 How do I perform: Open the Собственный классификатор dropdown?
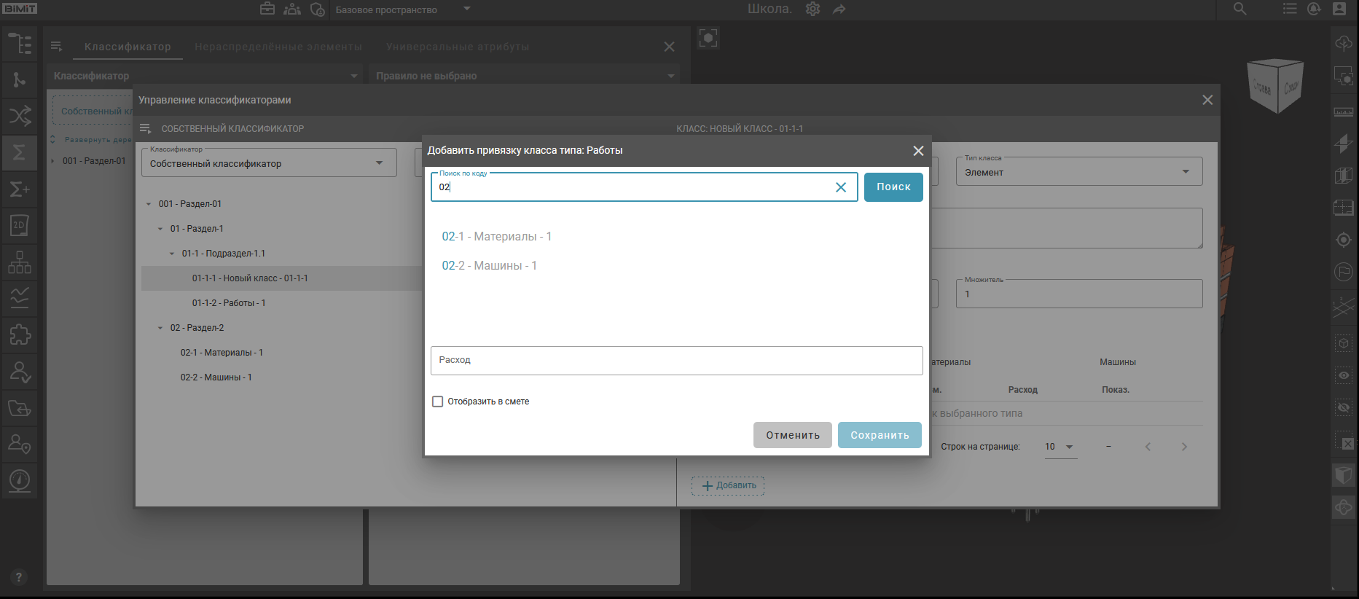click(268, 163)
